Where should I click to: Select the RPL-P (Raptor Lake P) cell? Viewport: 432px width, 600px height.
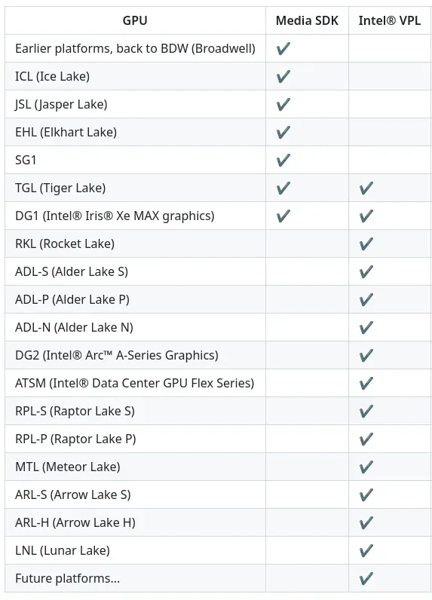[x=135, y=439]
